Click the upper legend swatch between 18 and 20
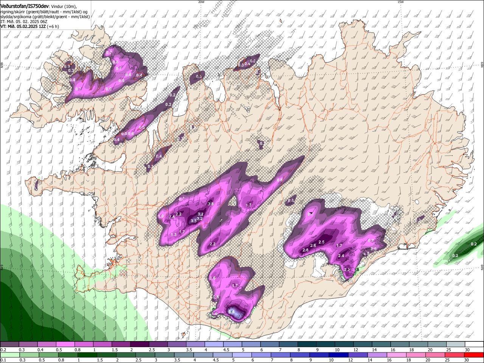Viewport: 484px width, 363px height. pos(419,344)
